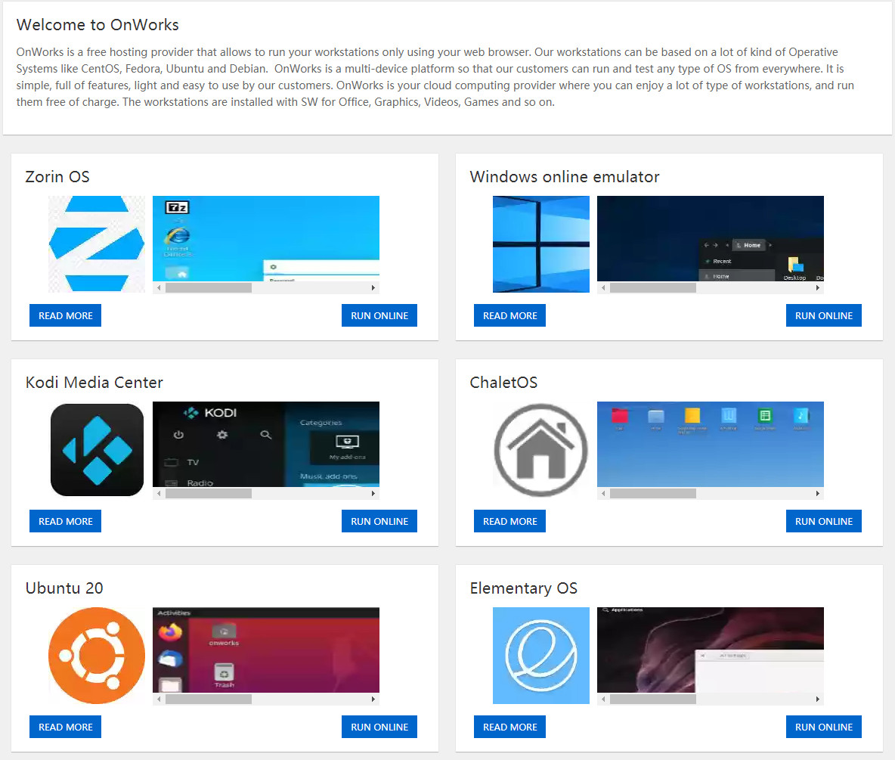Run Elementary OS online
Screen dimensions: 895x760
(824, 726)
